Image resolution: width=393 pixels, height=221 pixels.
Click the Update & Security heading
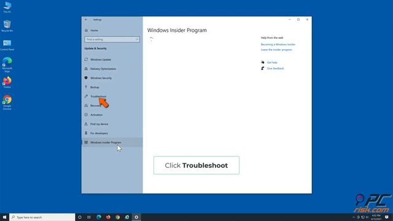[x=96, y=48]
